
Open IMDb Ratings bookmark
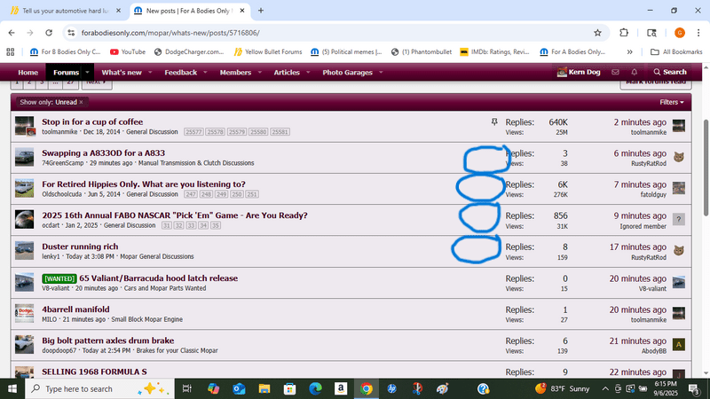[494, 52]
